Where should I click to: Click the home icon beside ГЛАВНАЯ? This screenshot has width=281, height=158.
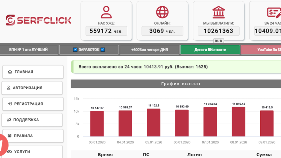(x=10, y=72)
